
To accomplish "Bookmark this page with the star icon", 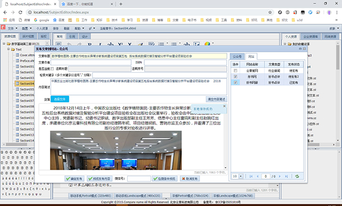I will [x=270, y=13].
